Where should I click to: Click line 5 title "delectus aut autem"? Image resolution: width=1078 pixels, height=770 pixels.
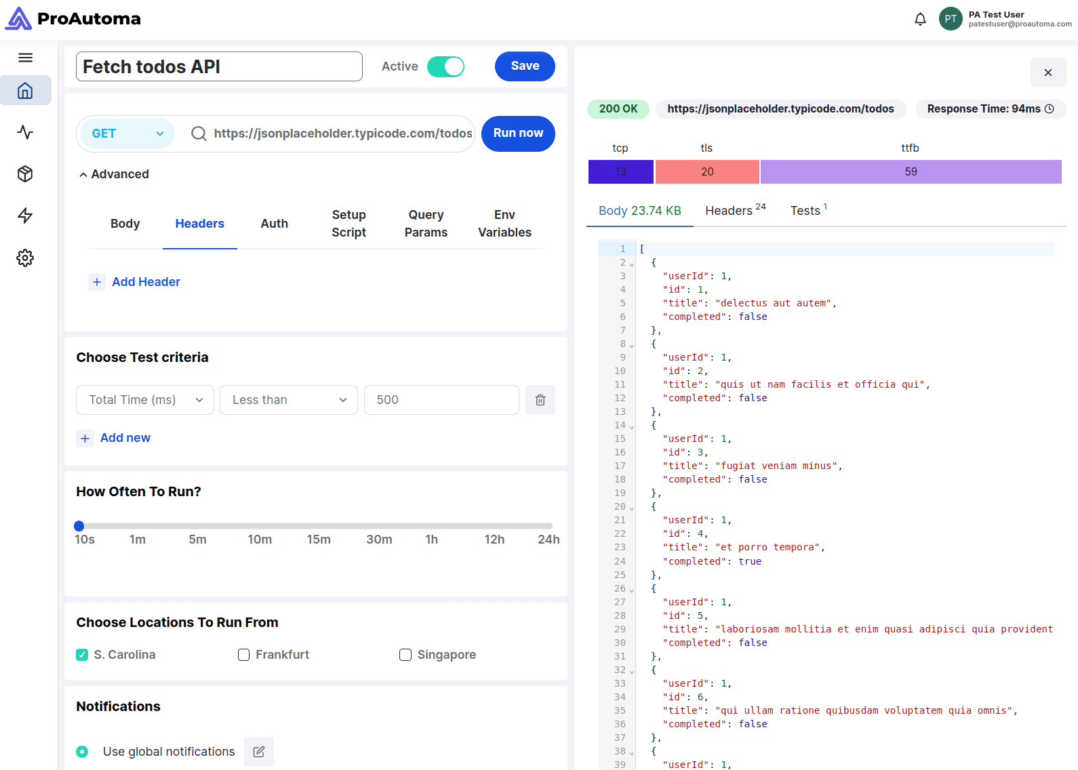[x=749, y=304]
